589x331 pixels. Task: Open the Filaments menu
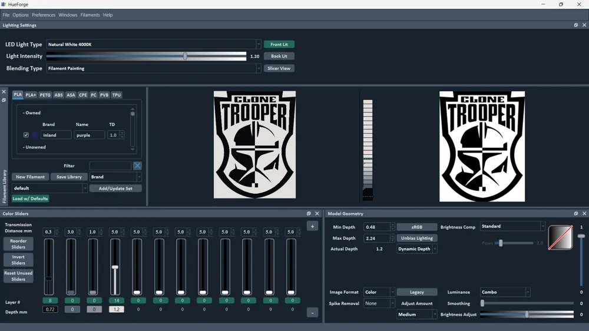[90, 15]
